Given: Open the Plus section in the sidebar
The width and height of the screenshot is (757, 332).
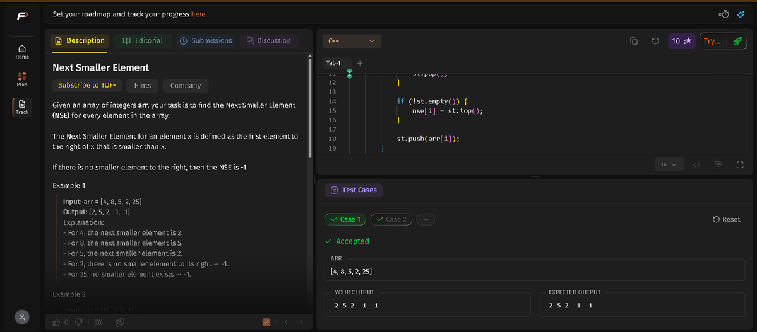Looking at the screenshot, I should pyautogui.click(x=22, y=80).
